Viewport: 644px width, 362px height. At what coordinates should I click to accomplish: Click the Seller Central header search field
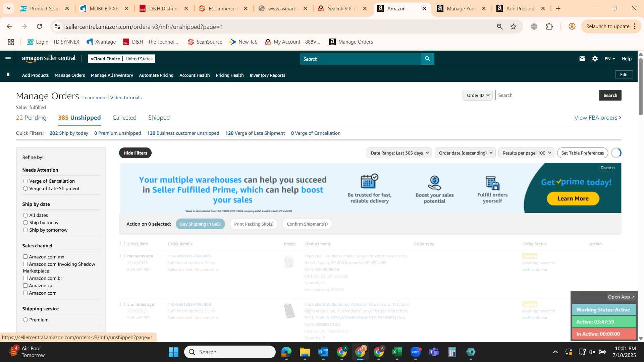point(361,59)
